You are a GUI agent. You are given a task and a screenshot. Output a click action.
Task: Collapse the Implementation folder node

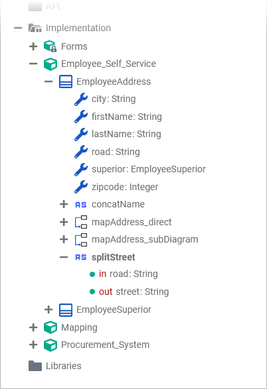click(18, 28)
